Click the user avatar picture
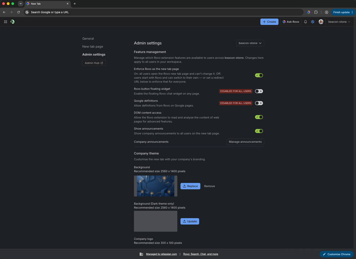 (x=321, y=22)
